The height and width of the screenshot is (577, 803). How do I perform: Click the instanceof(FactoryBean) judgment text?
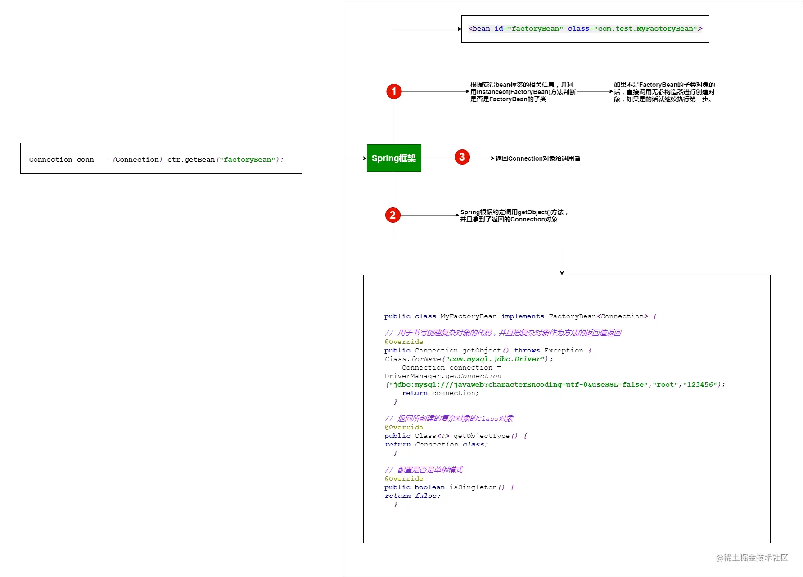point(523,92)
